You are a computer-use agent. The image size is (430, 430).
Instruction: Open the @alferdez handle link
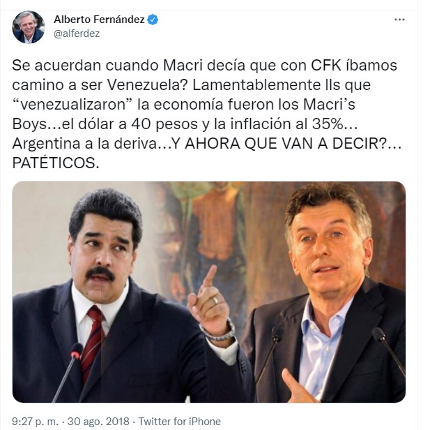pyautogui.click(x=77, y=34)
